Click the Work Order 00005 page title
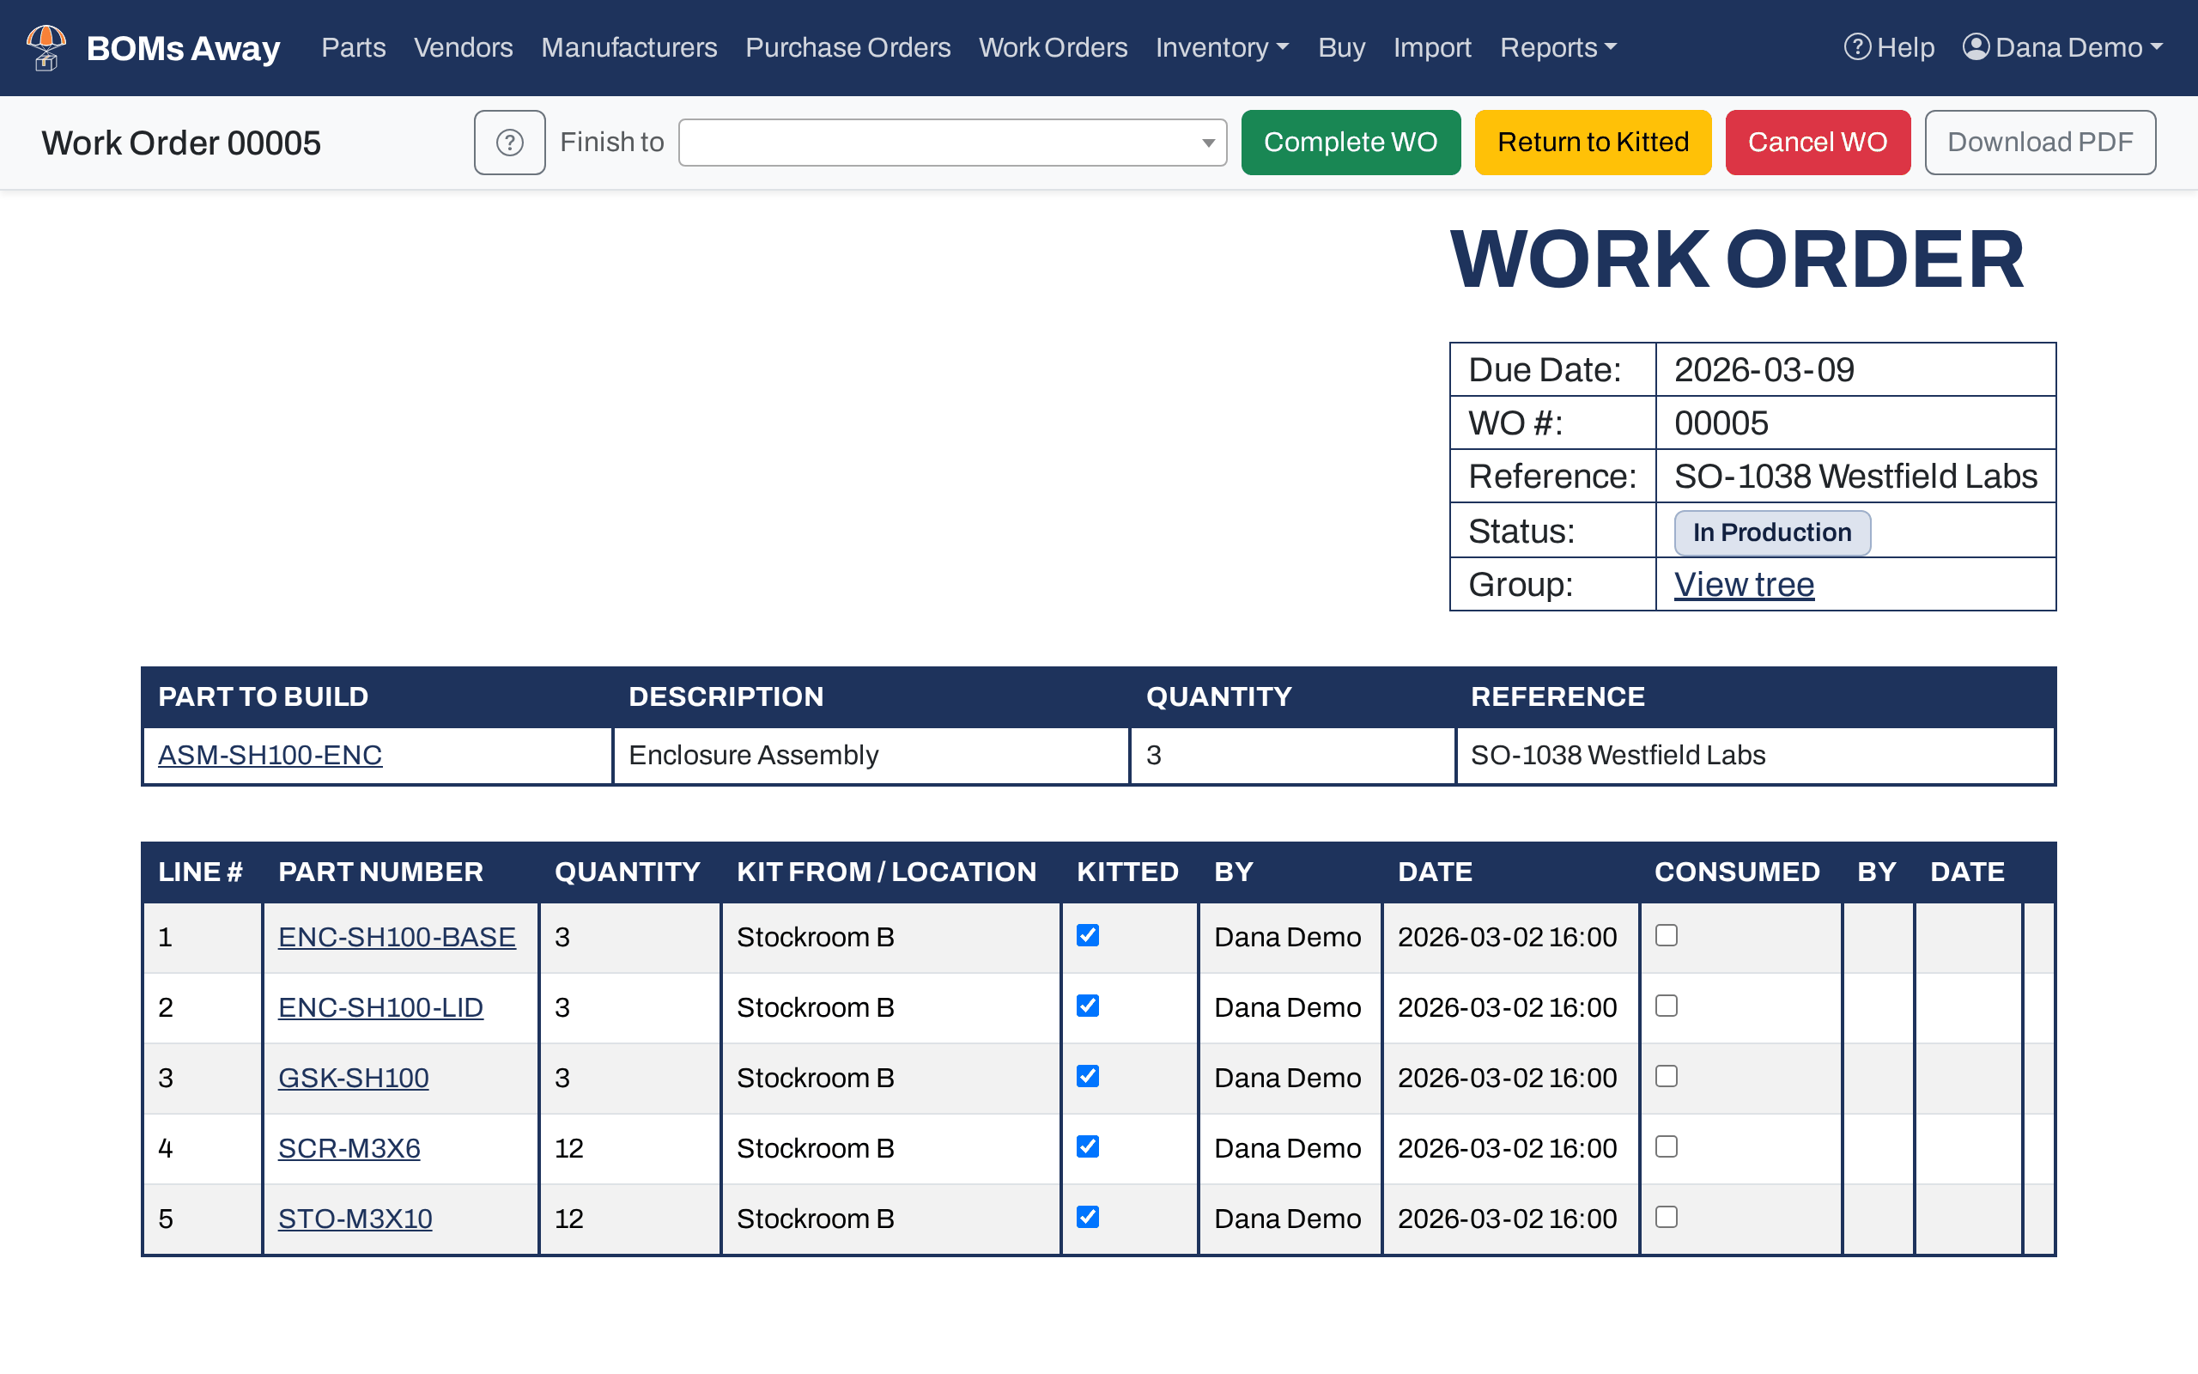Viewport: 2198px width, 1374px height. click(x=181, y=143)
